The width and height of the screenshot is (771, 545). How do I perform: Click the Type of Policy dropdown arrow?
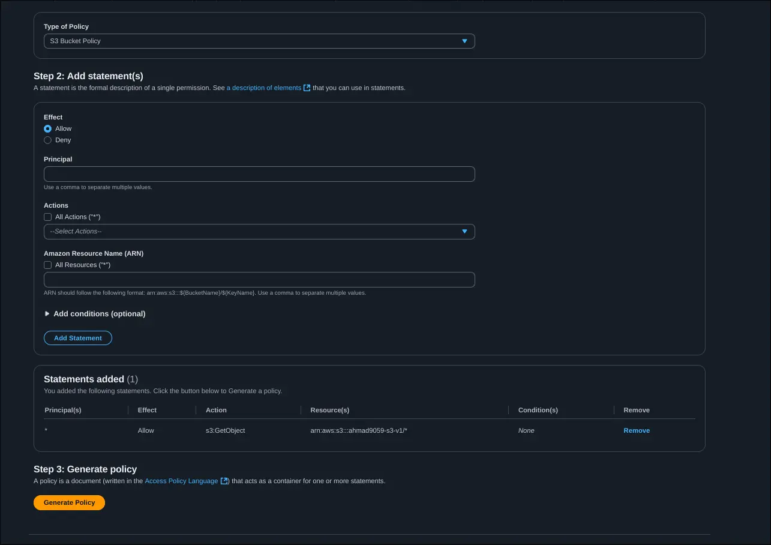coord(464,41)
